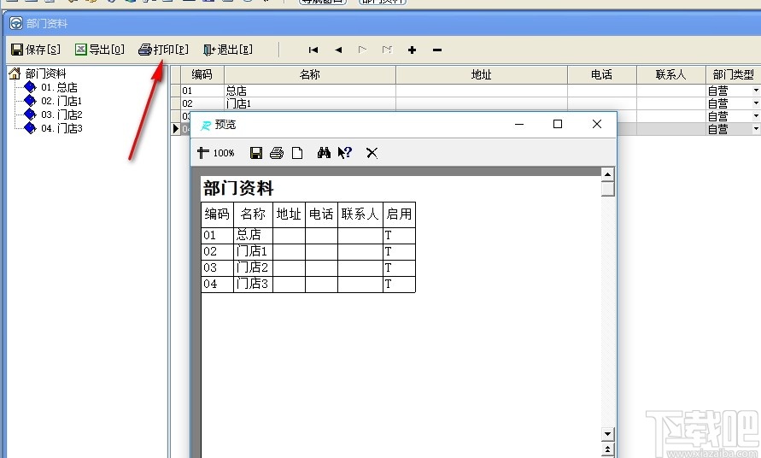Click the X close-preview toolbar icon

click(x=372, y=153)
